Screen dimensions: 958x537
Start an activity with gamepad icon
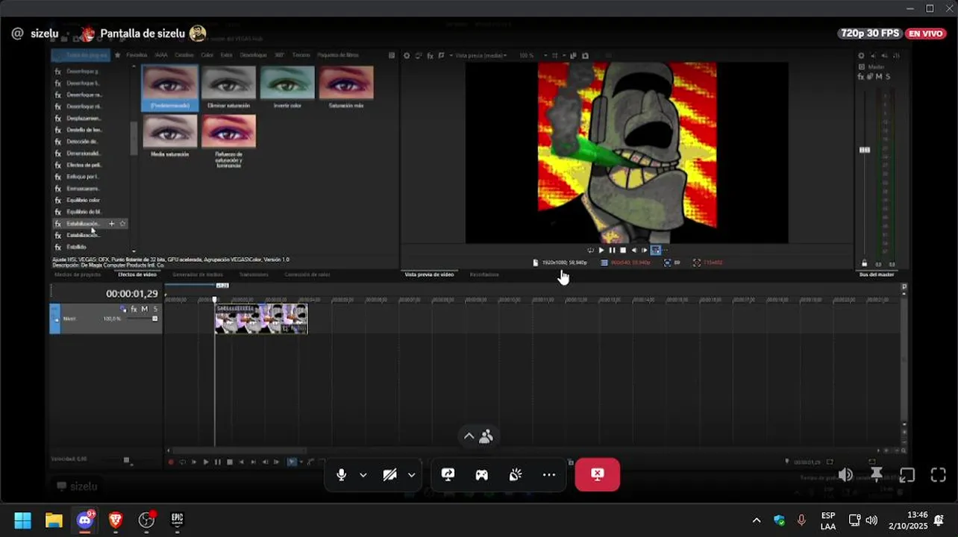[482, 475]
